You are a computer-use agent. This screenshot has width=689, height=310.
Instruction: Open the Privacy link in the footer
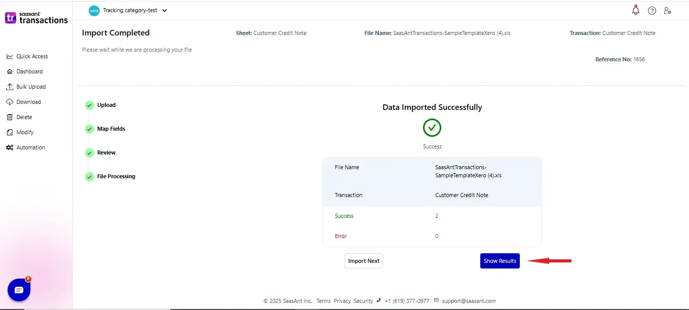click(342, 301)
